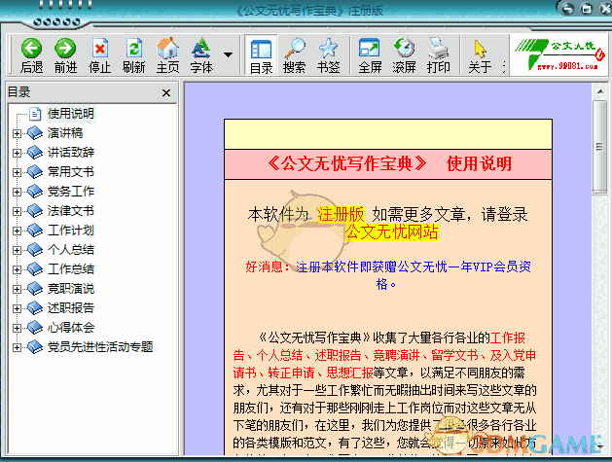Click the book icon next to 演讲稿

click(x=35, y=132)
